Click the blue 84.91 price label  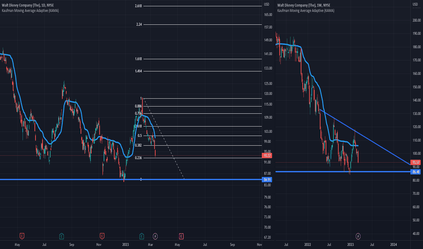click(267, 180)
